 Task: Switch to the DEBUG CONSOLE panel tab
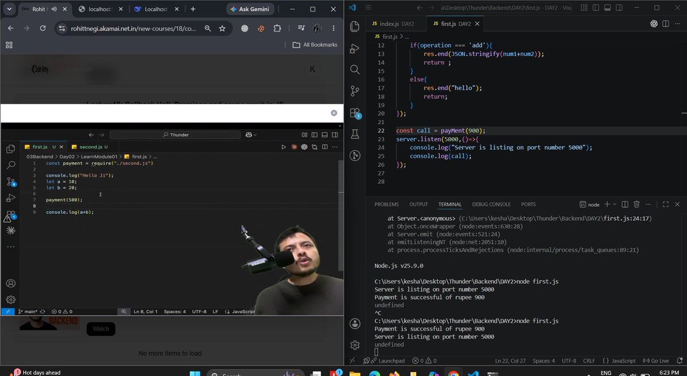pyautogui.click(x=491, y=204)
